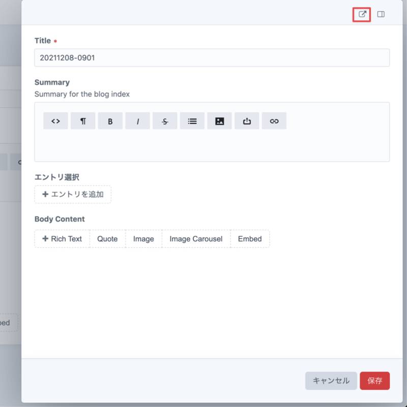Viewport: 407px width, 407px height.
Task: Apply bold formatting in Summary
Action: click(x=110, y=121)
